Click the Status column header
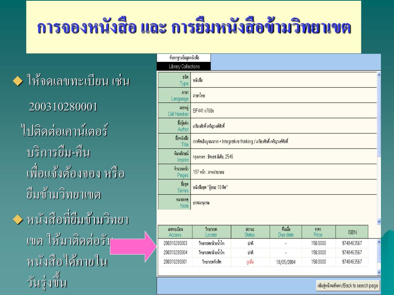 (x=250, y=232)
